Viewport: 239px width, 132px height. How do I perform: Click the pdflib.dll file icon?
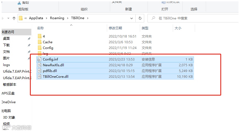[40, 71]
